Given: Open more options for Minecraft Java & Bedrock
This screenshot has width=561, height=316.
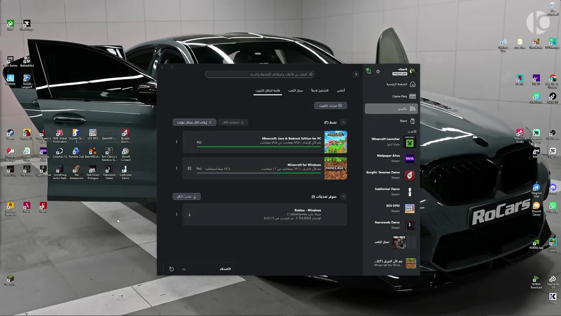Looking at the screenshot, I should (x=177, y=142).
